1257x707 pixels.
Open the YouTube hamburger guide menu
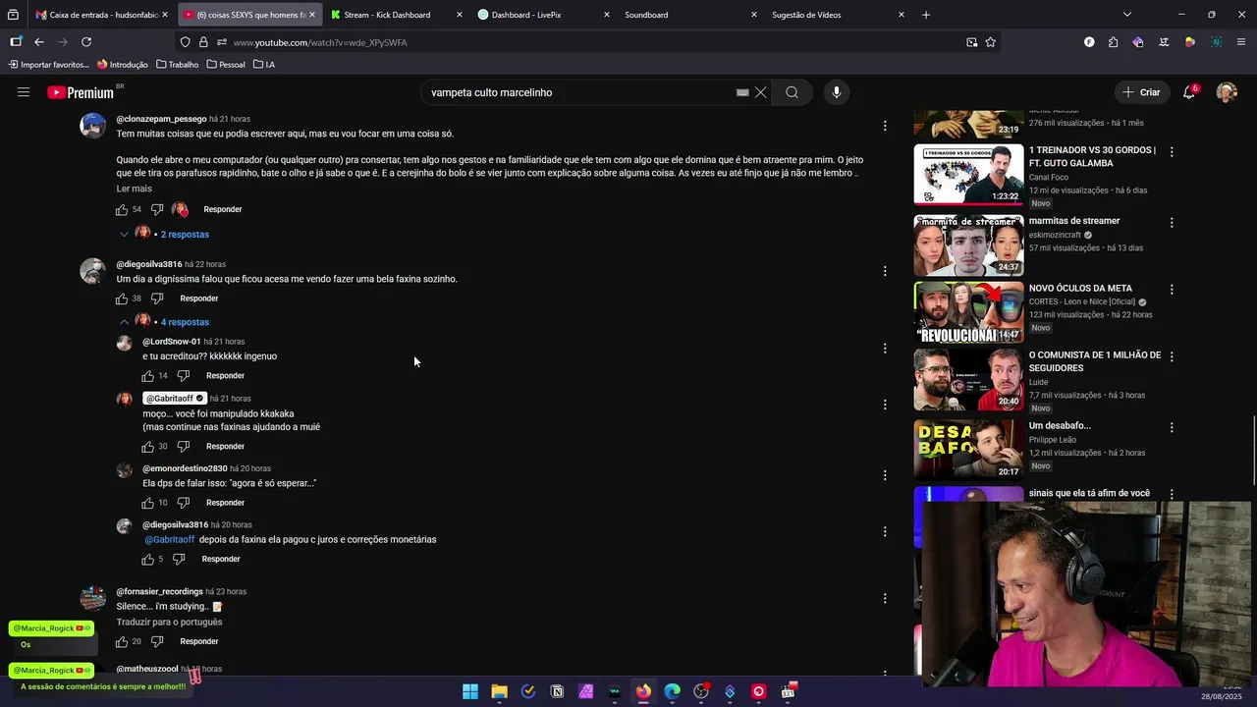point(24,92)
